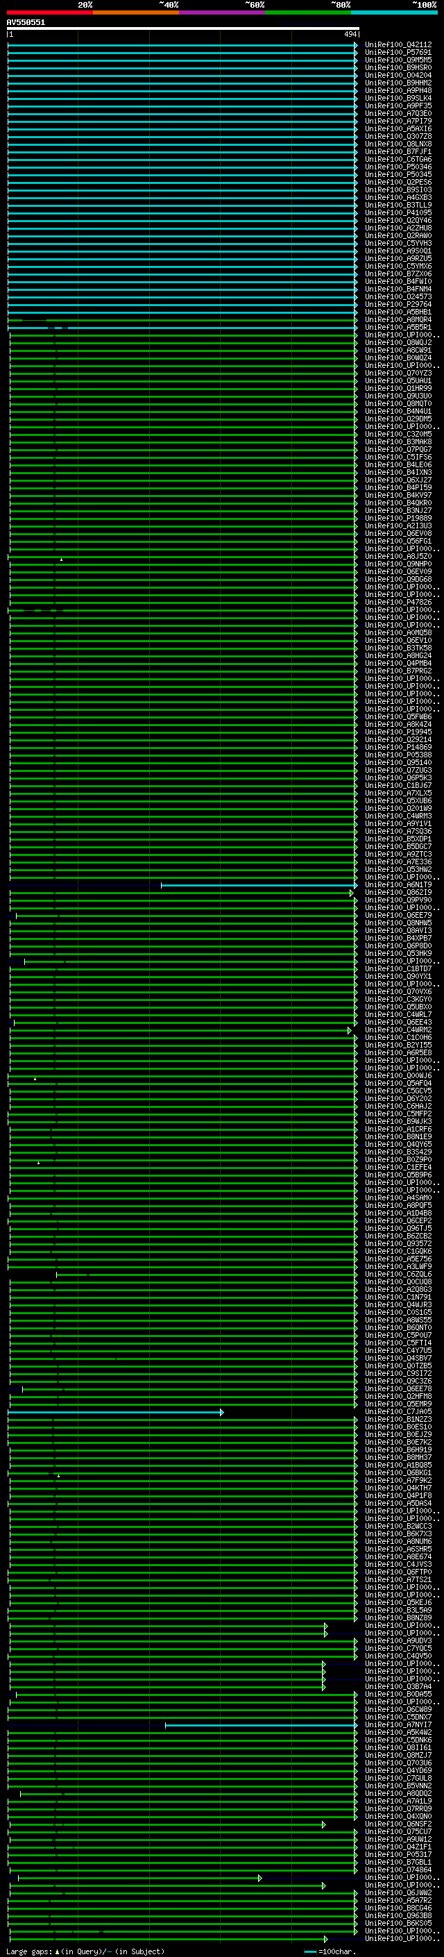444x1957 pixels.
Task: Select the UniRef100_Q862I9 label
Action: (x=398, y=893)
